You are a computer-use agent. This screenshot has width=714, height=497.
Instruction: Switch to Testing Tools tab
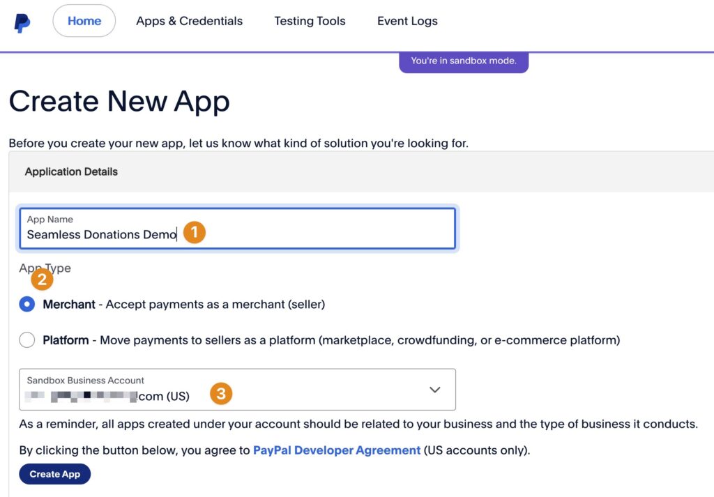(x=310, y=21)
